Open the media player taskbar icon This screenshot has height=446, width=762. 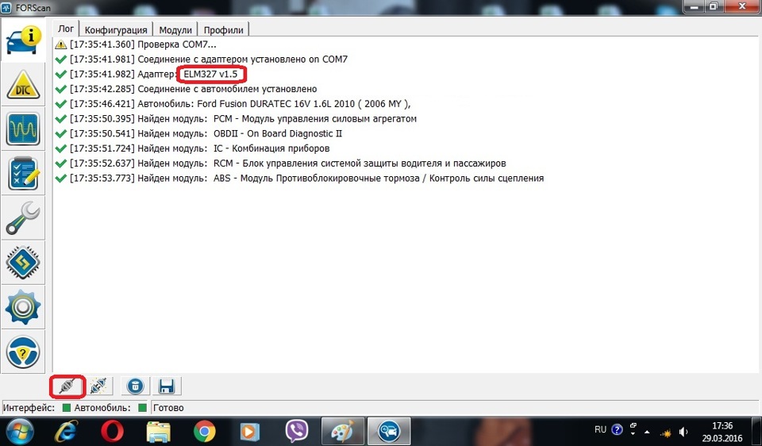tap(250, 432)
